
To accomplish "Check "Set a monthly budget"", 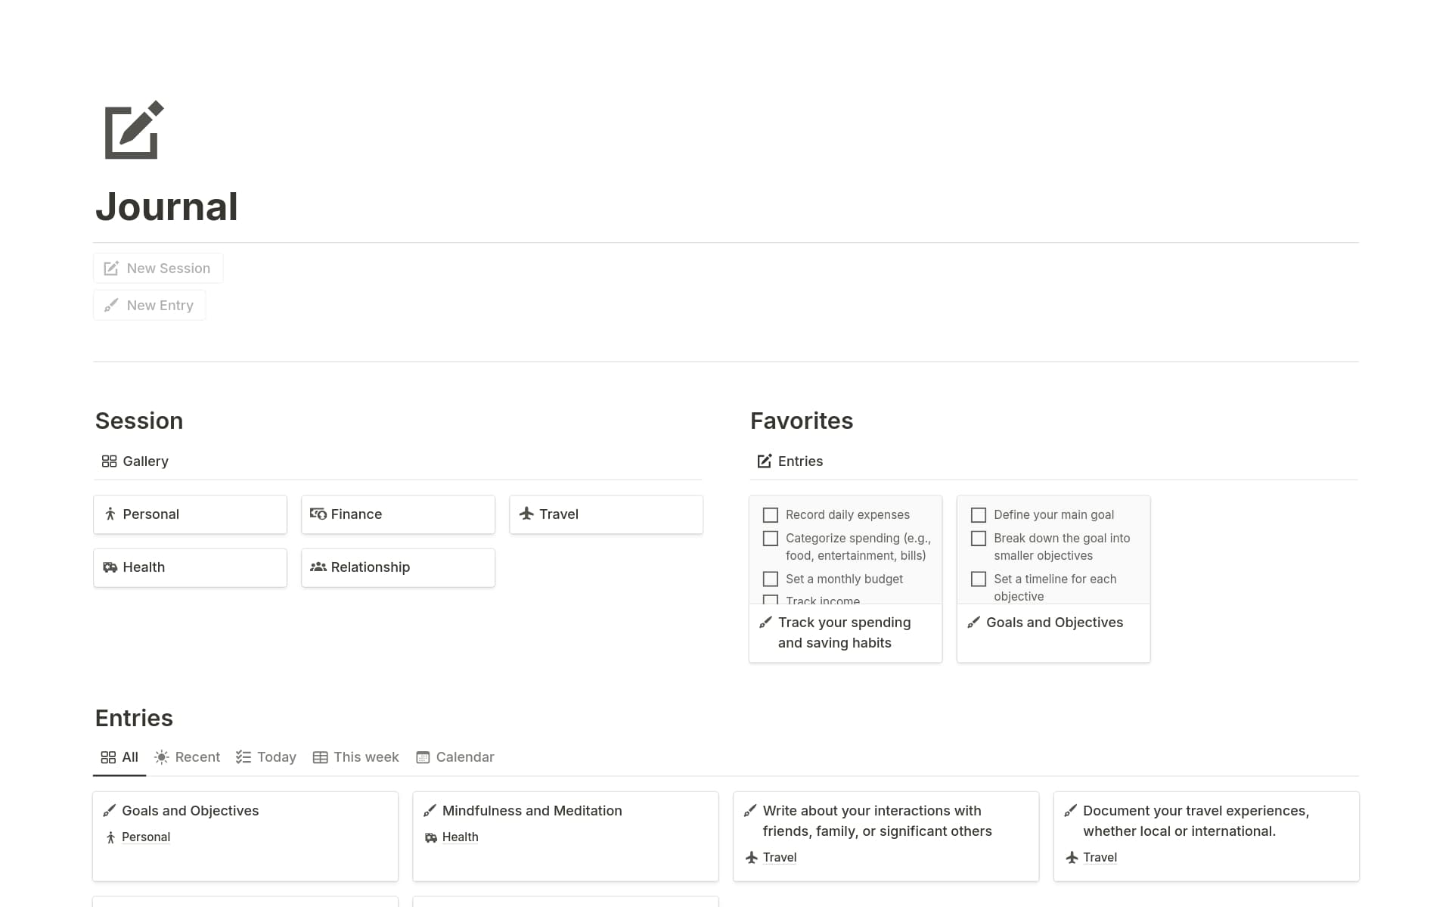I will 771,579.
